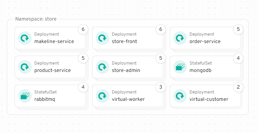This screenshot has height=133, width=258.
Task: Select the store-front name text
Action: [124, 41]
